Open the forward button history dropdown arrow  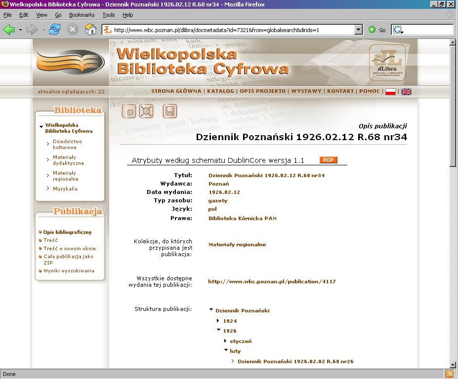pos(43,30)
